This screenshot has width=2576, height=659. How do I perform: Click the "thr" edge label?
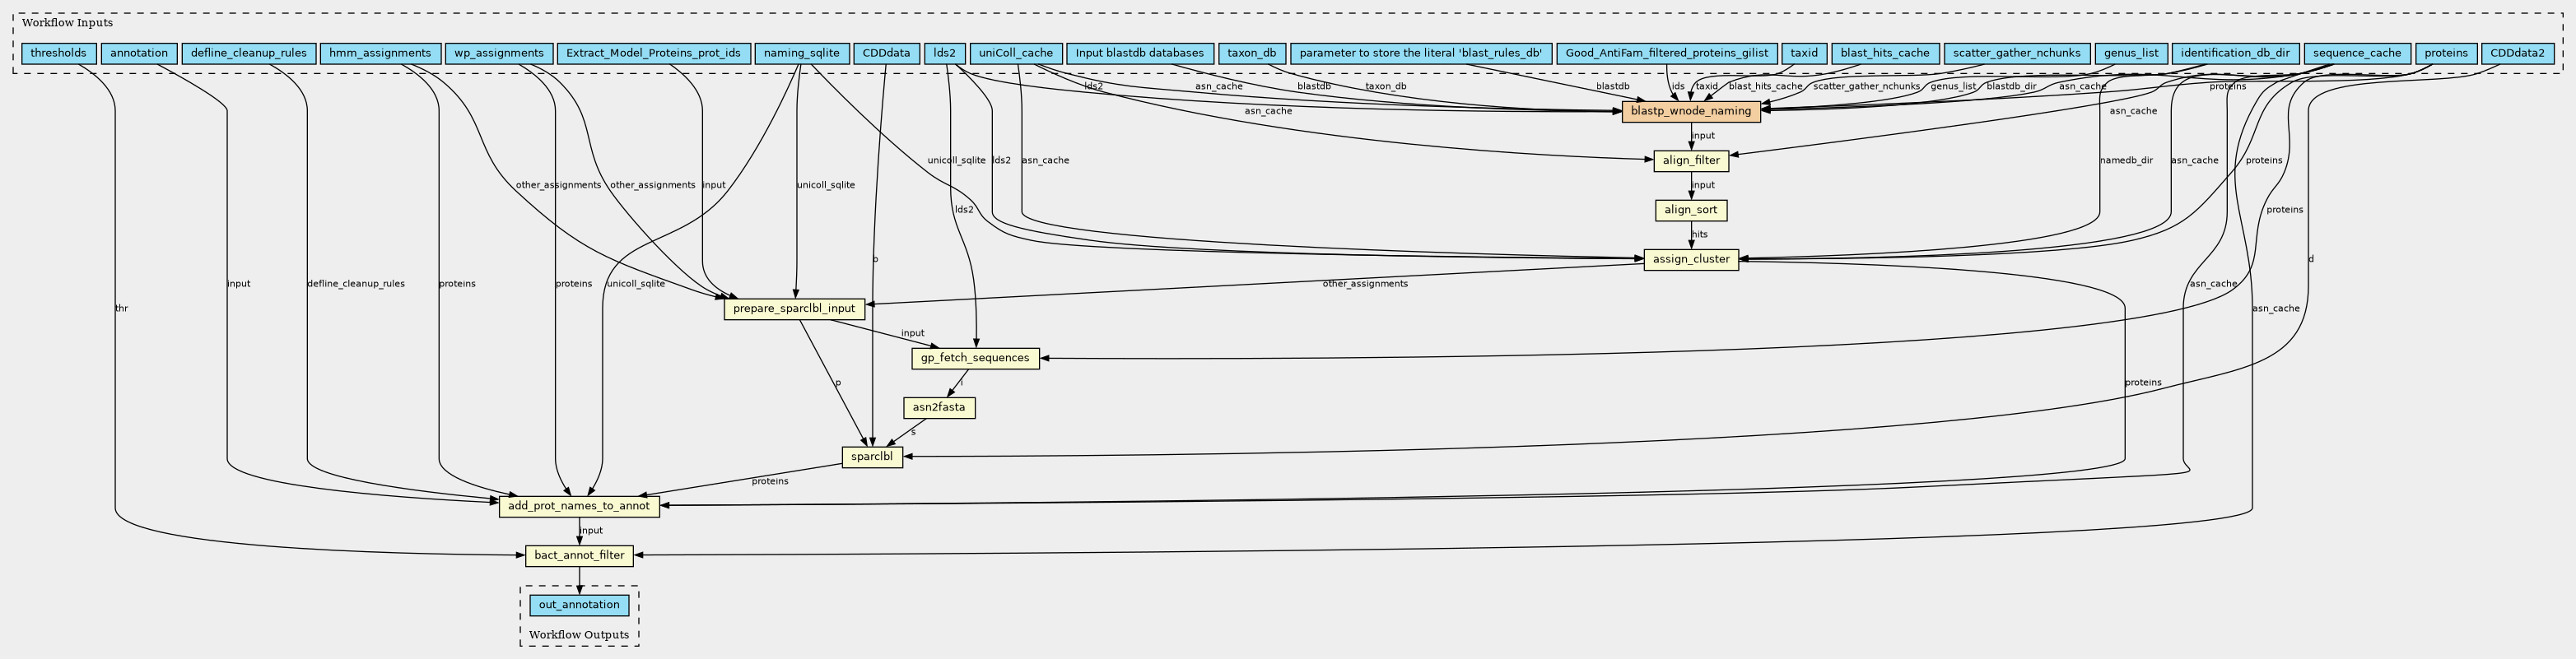121,308
